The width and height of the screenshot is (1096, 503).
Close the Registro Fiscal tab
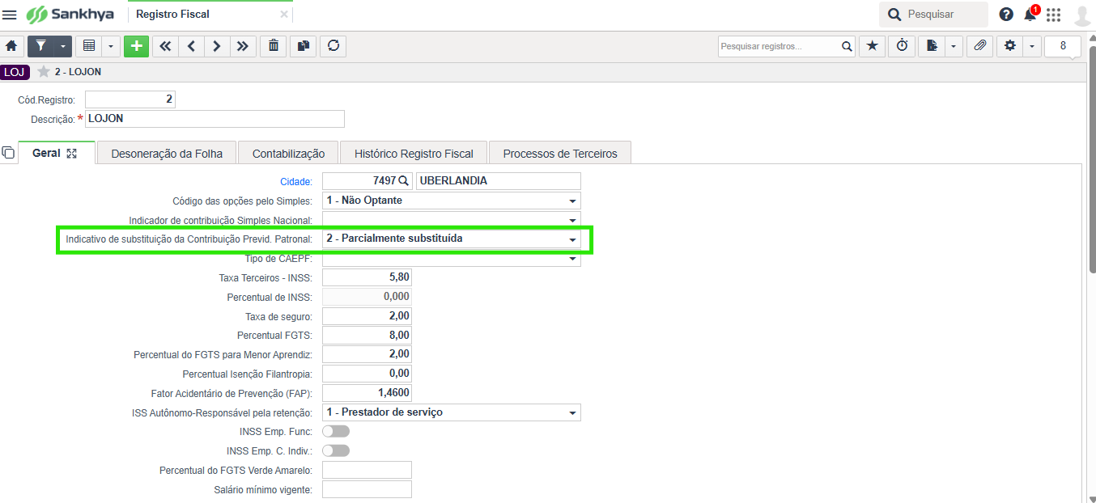pyautogui.click(x=284, y=15)
